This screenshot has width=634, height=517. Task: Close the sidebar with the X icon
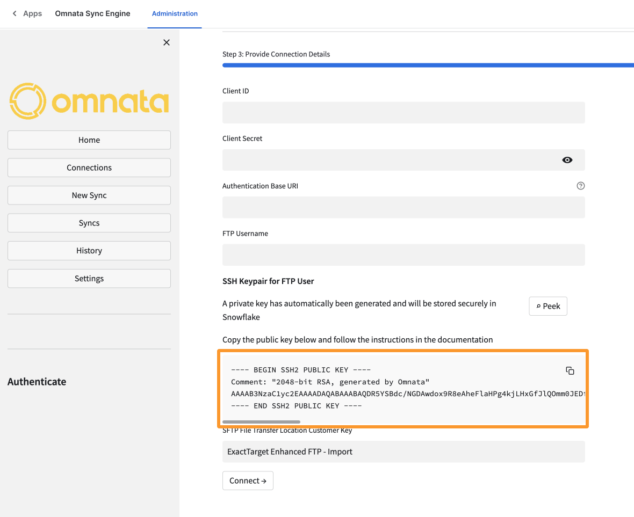167,42
